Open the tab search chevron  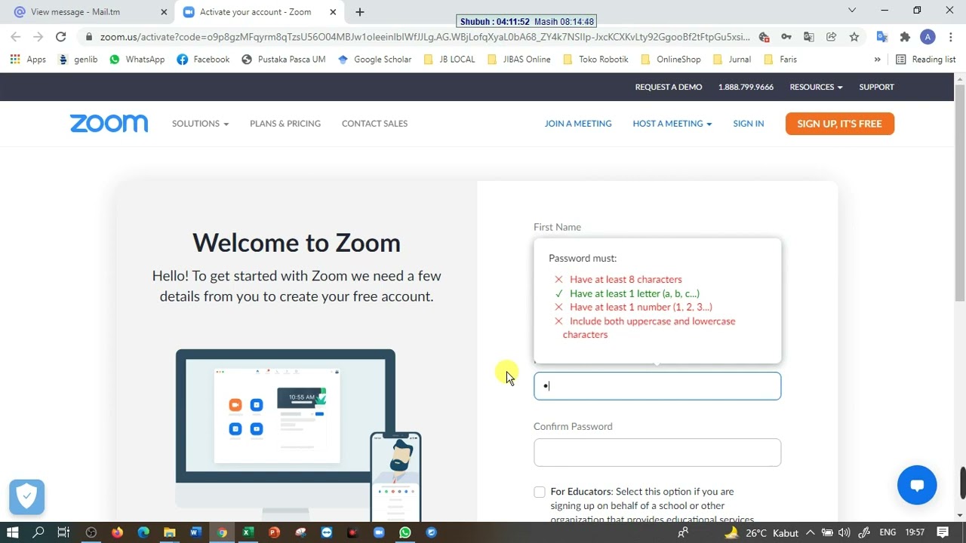pyautogui.click(x=852, y=11)
